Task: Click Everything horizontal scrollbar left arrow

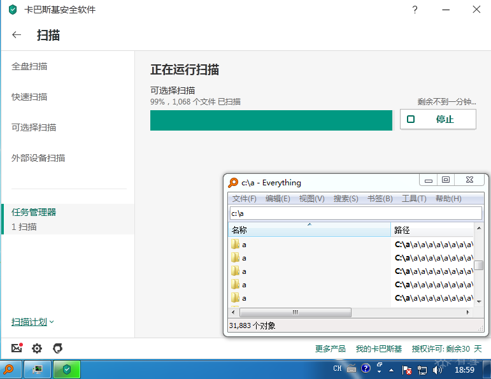Action: click(x=233, y=312)
